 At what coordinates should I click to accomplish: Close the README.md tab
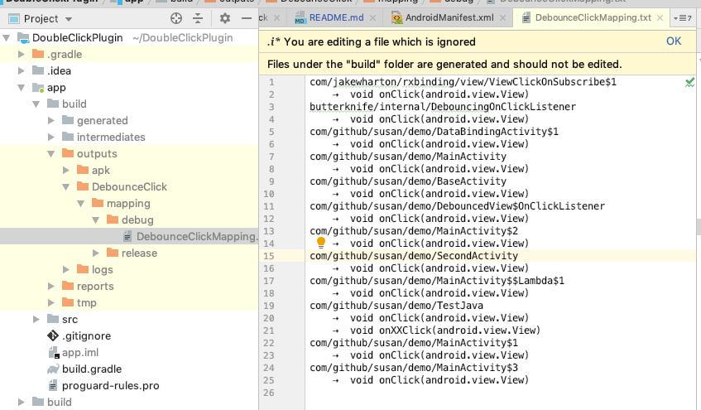(373, 18)
